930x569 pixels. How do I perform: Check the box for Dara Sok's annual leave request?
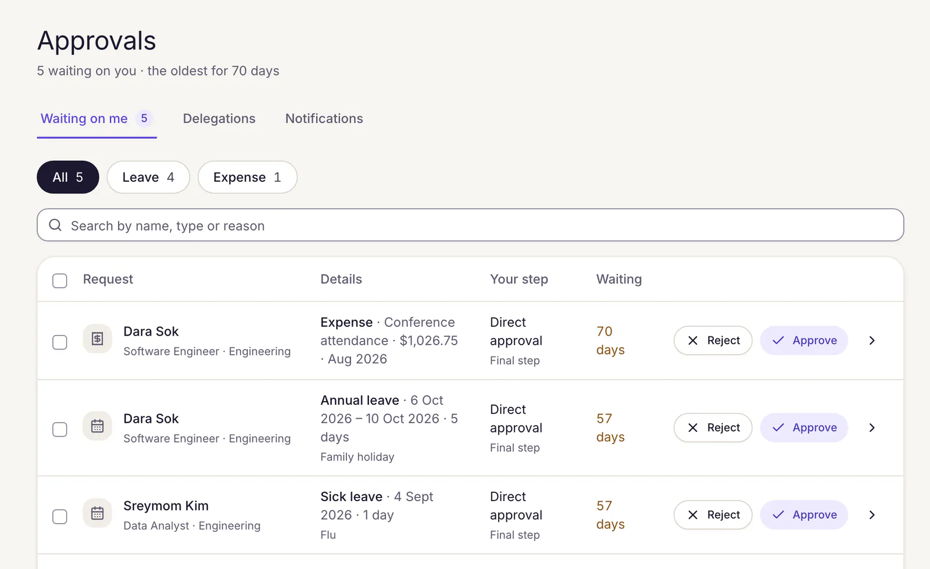pos(60,430)
